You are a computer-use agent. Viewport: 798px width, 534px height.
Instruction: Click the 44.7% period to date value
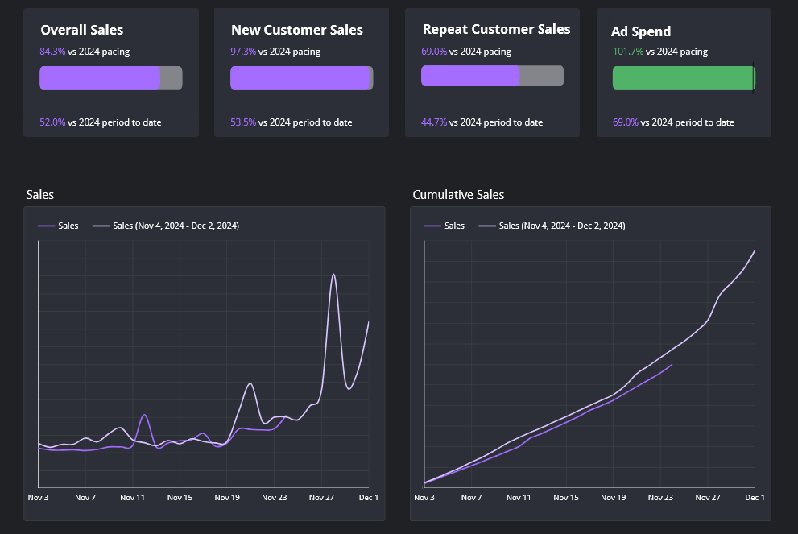click(434, 122)
